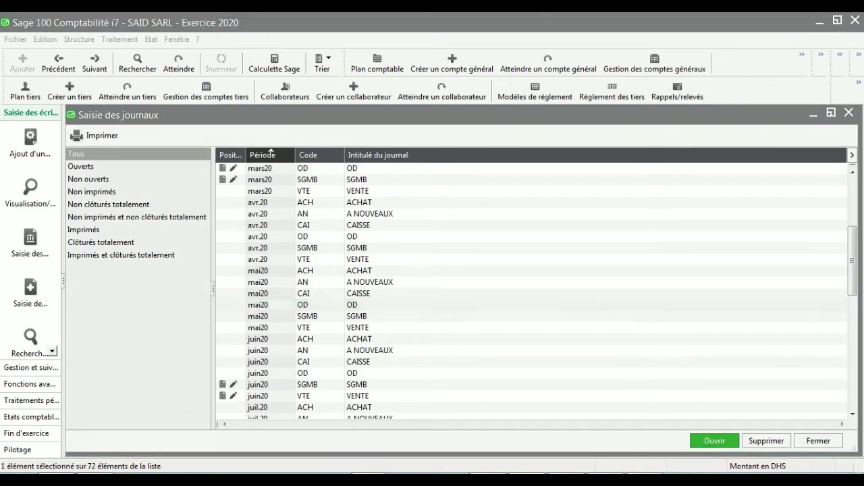Open Règlement des tiers
This screenshot has width=864, height=486.
pyautogui.click(x=612, y=91)
